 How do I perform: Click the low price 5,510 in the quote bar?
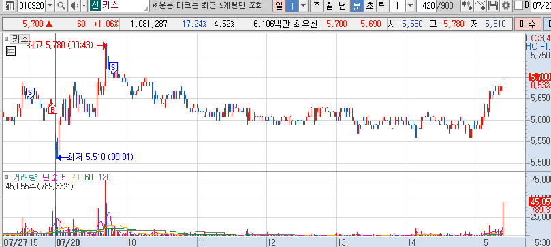click(495, 24)
